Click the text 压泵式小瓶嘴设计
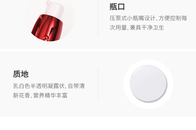Screen dimensions: 196x130 pyautogui.click(x=133, y=18)
